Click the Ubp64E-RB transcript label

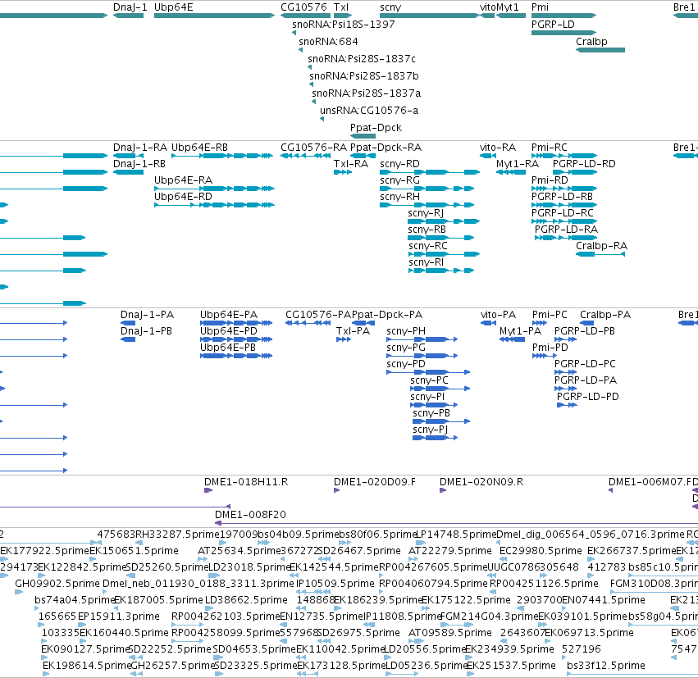[199, 148]
